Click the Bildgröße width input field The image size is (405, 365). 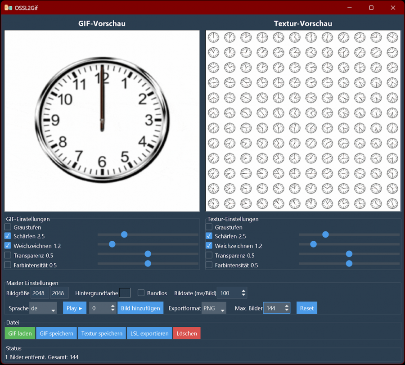40,293
